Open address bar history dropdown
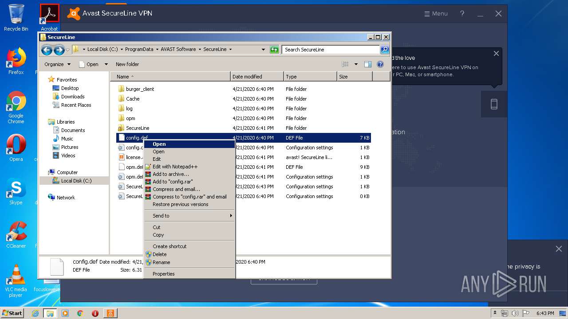The height and width of the screenshot is (319, 568). (263, 50)
